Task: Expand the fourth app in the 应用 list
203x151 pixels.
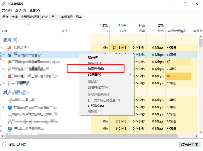Action: click(3, 69)
